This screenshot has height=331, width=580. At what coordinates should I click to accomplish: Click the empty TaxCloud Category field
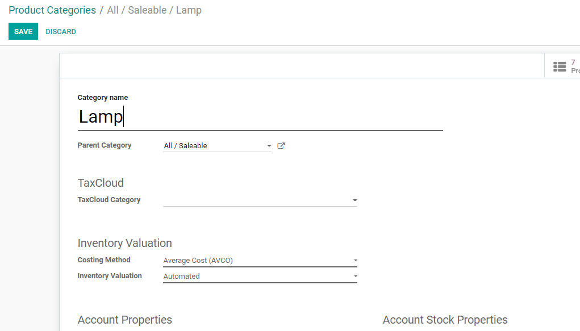[256, 200]
